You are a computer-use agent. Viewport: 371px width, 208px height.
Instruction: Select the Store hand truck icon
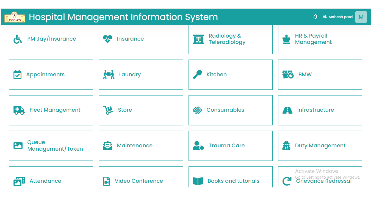coord(108,110)
